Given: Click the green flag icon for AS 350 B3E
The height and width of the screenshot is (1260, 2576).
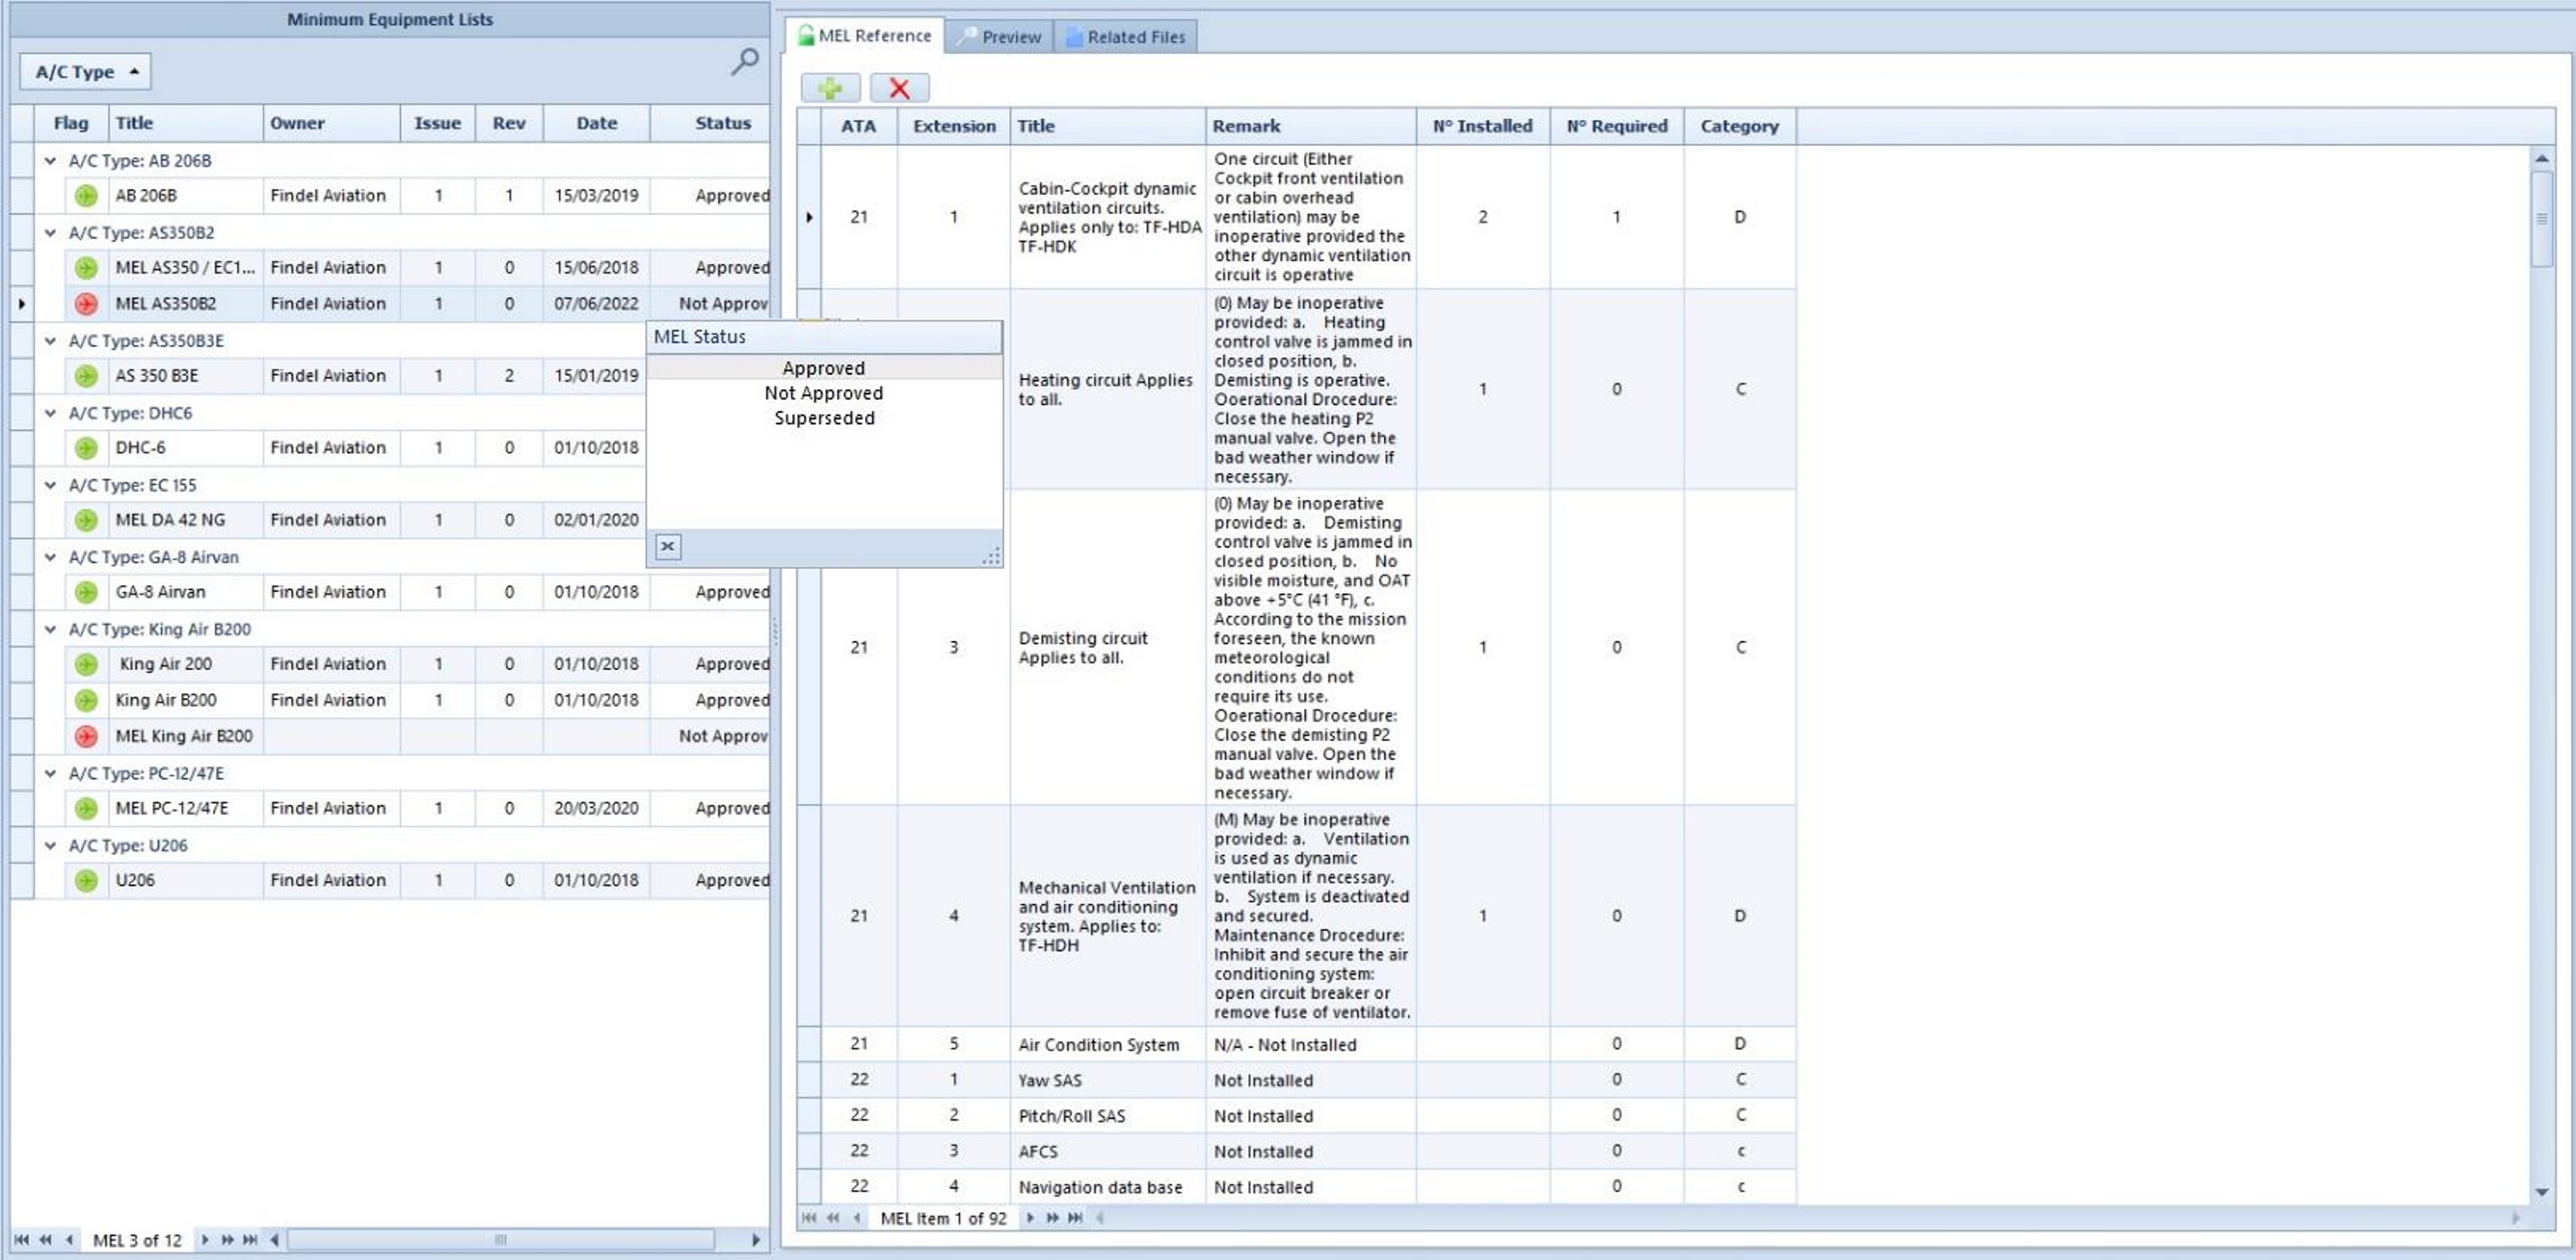Looking at the screenshot, I should coord(86,376).
